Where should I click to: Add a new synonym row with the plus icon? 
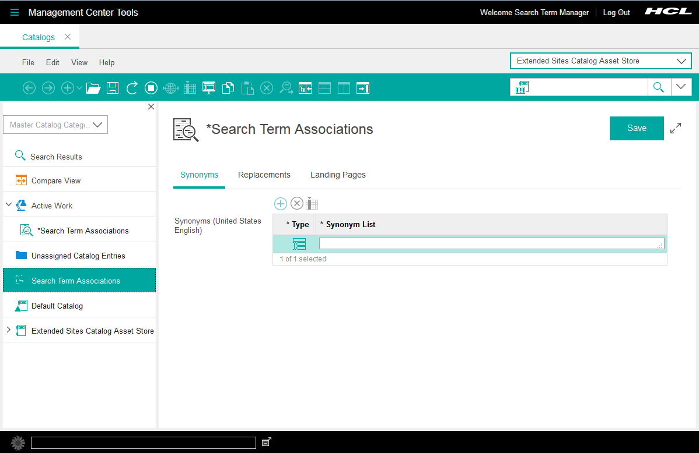281,203
